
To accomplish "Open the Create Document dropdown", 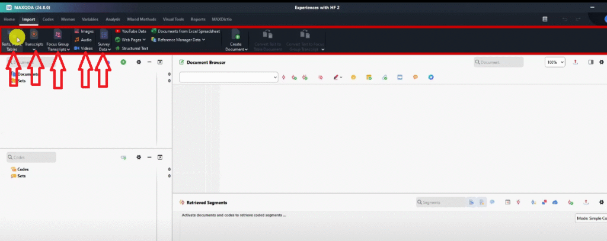I will tap(236, 41).
